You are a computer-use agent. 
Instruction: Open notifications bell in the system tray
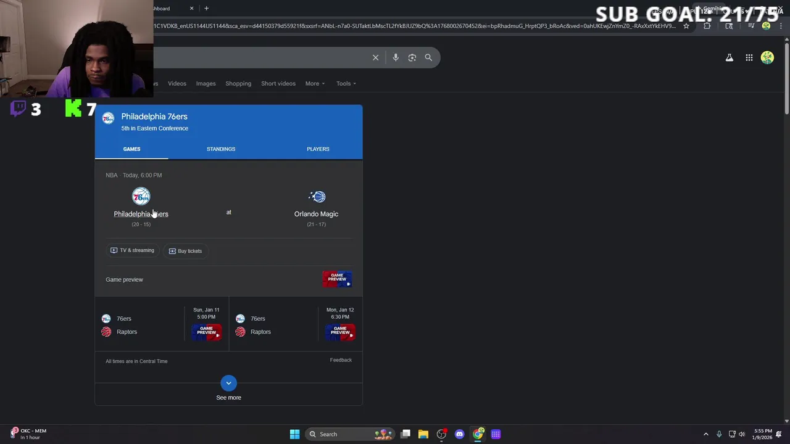click(779, 434)
